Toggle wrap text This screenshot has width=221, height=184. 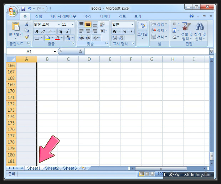pyautogui.click(x=102, y=24)
